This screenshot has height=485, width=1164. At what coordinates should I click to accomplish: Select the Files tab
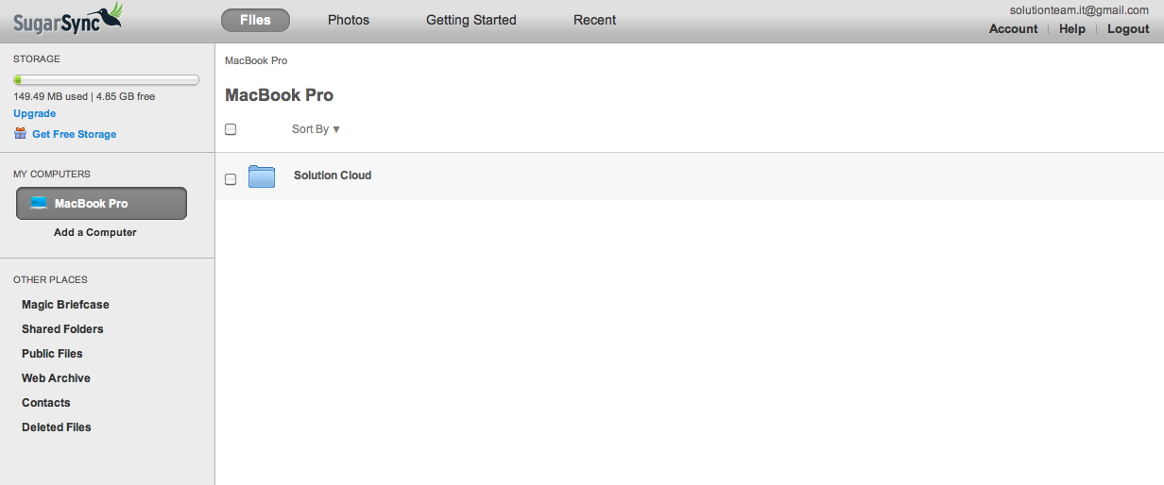coord(255,20)
